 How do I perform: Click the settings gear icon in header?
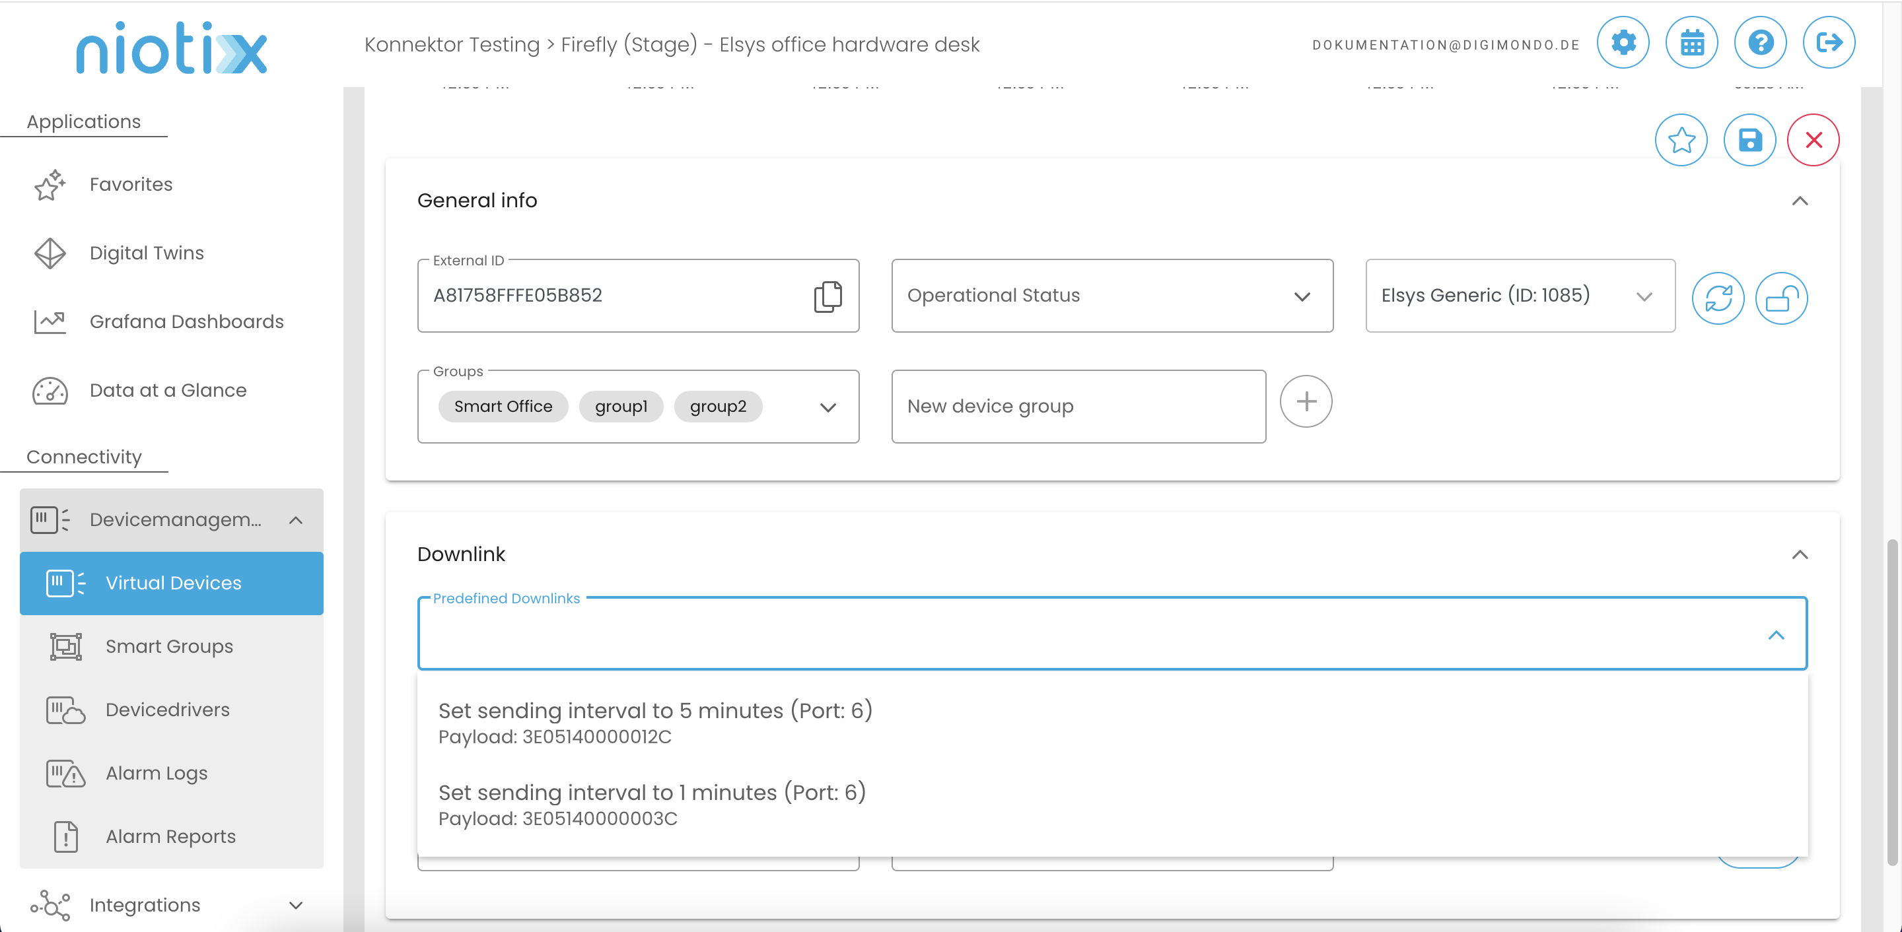[1622, 43]
